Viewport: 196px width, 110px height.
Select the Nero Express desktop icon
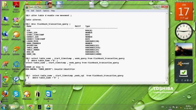coord(5,65)
